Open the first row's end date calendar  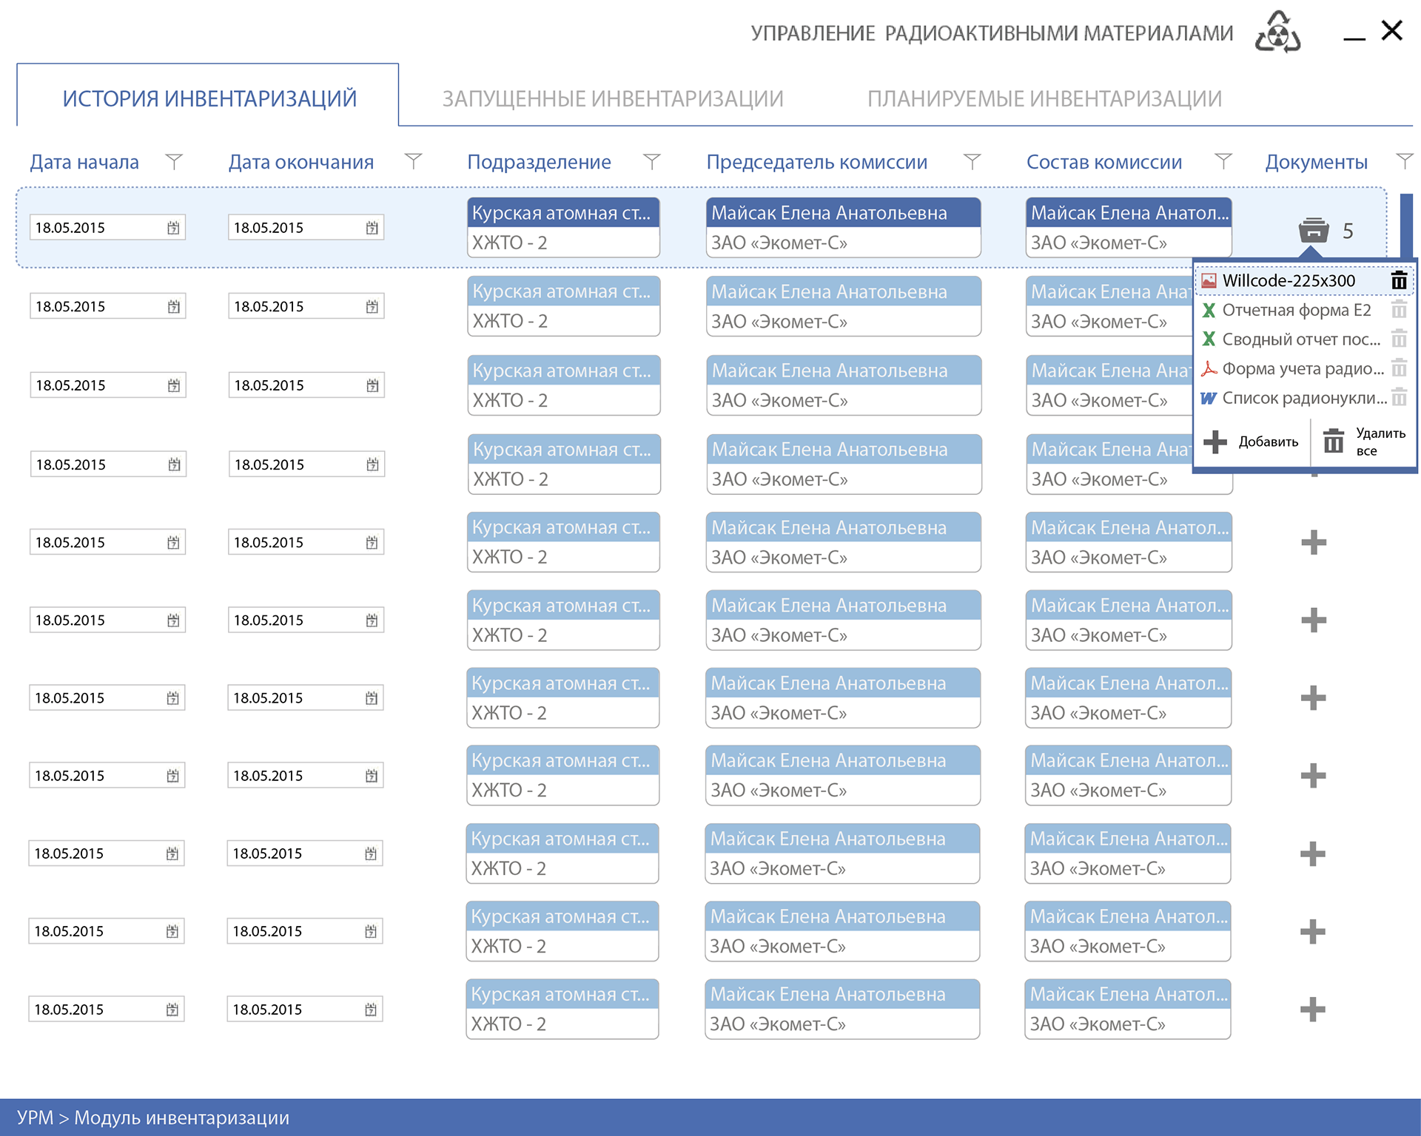[372, 228]
